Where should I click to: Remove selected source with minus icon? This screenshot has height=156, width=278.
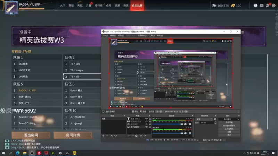[132, 136]
